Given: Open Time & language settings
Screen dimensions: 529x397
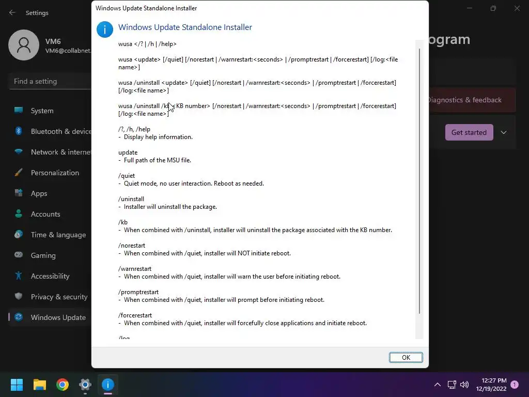Looking at the screenshot, I should (x=51, y=235).
